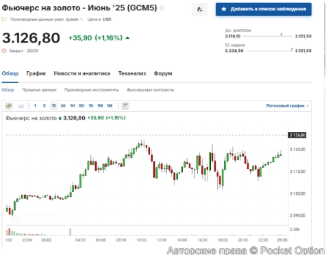Select the 30 minute interval
328x255 pixels.
pos(63,106)
